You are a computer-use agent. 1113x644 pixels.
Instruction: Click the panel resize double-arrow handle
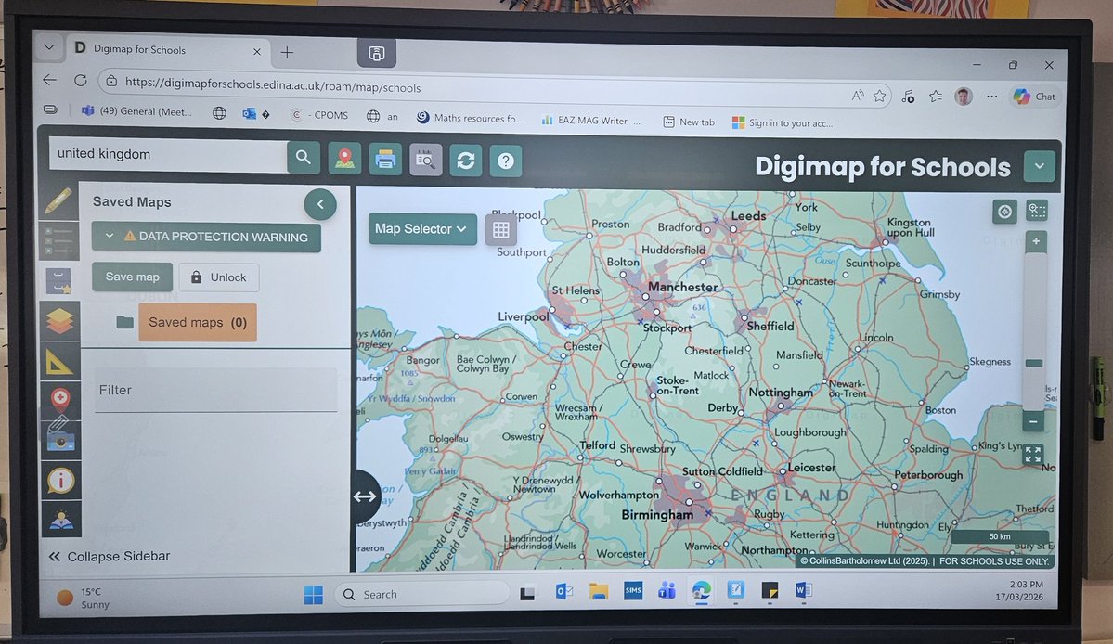click(365, 496)
